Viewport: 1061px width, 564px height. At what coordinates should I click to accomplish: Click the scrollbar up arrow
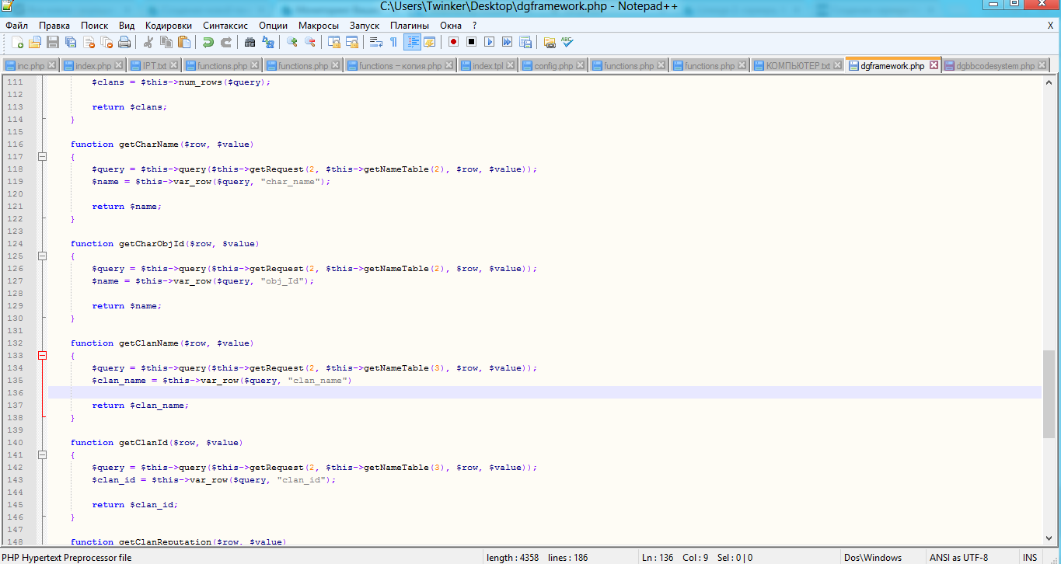click(x=1049, y=82)
